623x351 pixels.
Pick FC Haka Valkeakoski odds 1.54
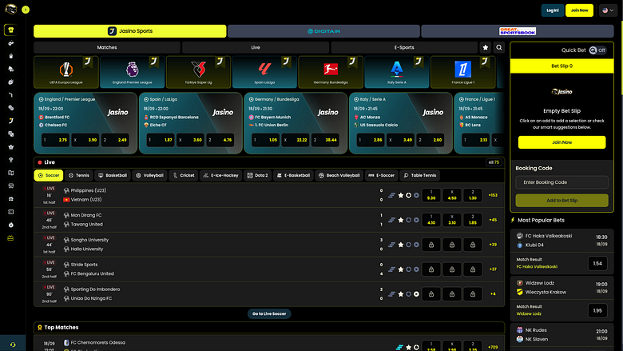click(597, 263)
